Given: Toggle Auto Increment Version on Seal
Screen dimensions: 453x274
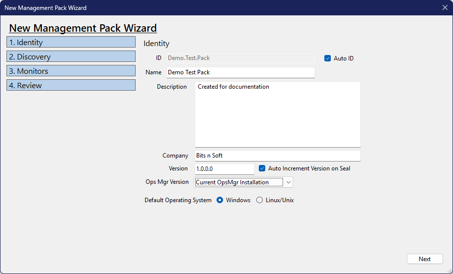Looking at the screenshot, I should [262, 168].
